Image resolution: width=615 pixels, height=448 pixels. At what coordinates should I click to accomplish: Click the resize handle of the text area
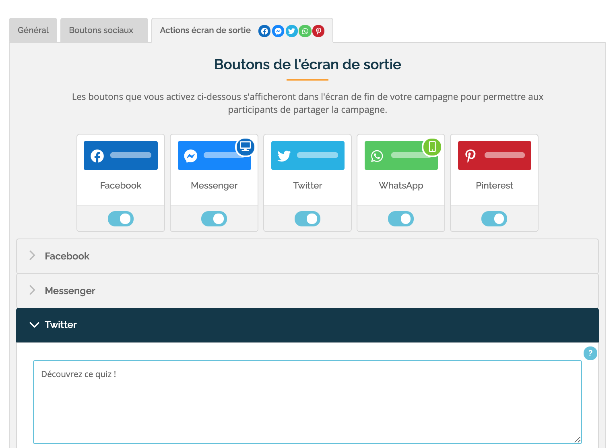coord(578,440)
